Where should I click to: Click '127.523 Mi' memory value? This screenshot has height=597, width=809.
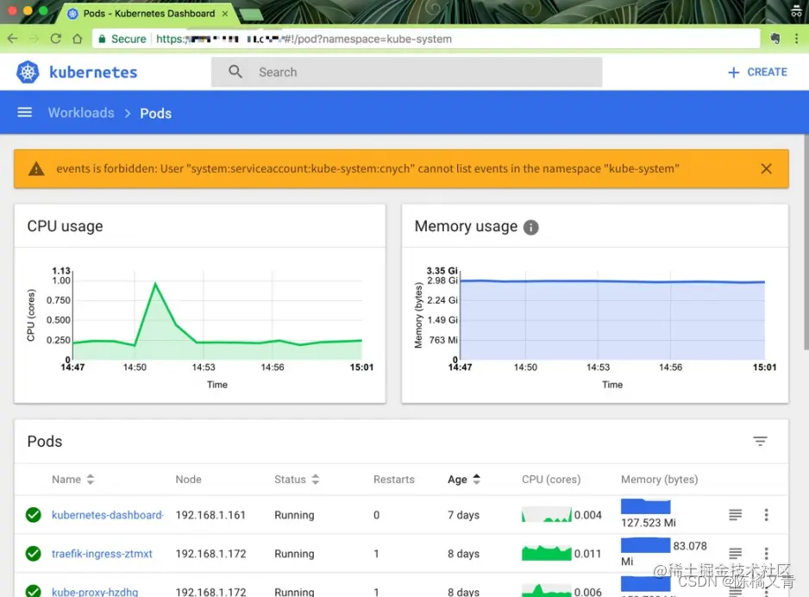click(x=649, y=523)
